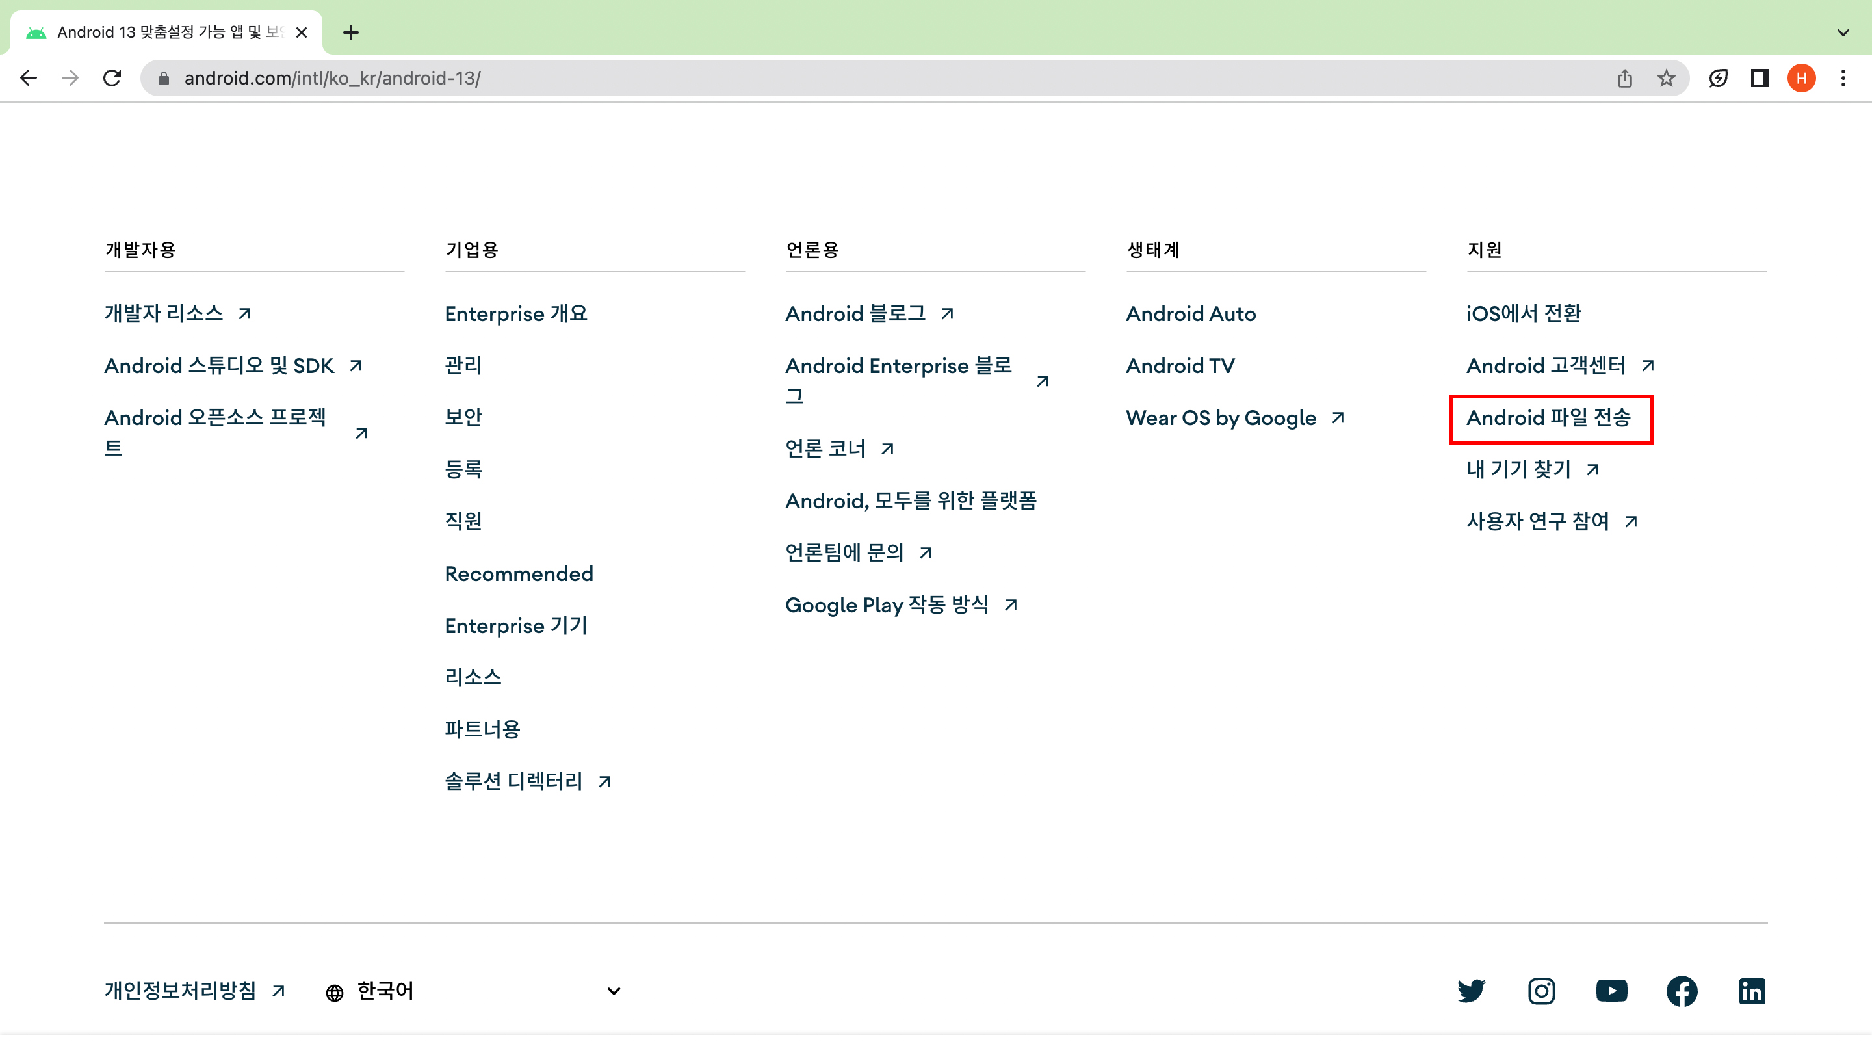The image size is (1872, 1053).
Task: Click the browser forward arrow
Action: [70, 78]
